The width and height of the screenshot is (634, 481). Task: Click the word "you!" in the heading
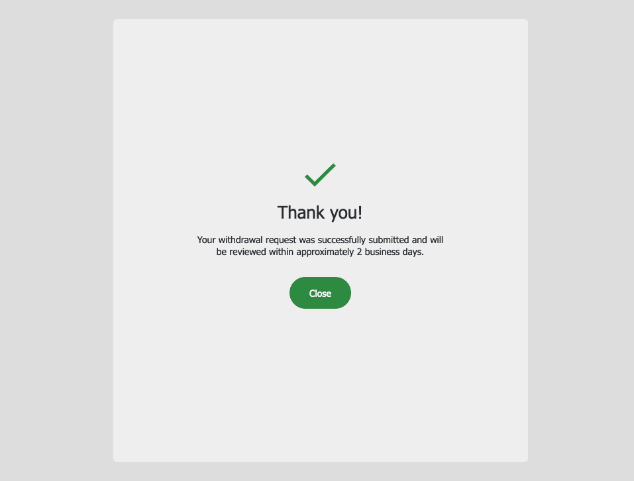pyautogui.click(x=346, y=213)
